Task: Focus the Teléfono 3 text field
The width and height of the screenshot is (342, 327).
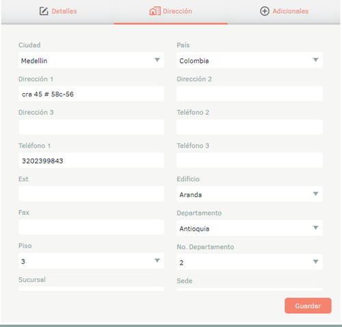Action: pyautogui.click(x=250, y=160)
